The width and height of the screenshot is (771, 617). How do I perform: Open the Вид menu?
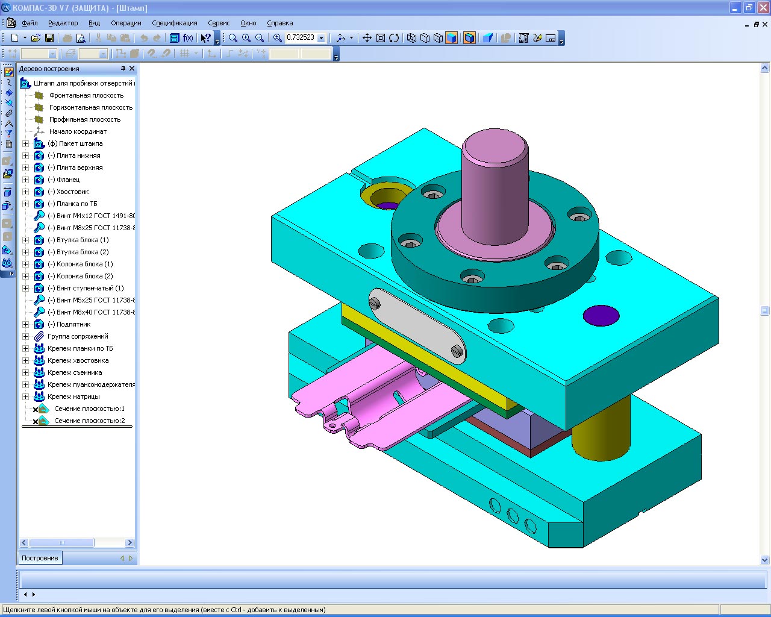[x=94, y=23]
